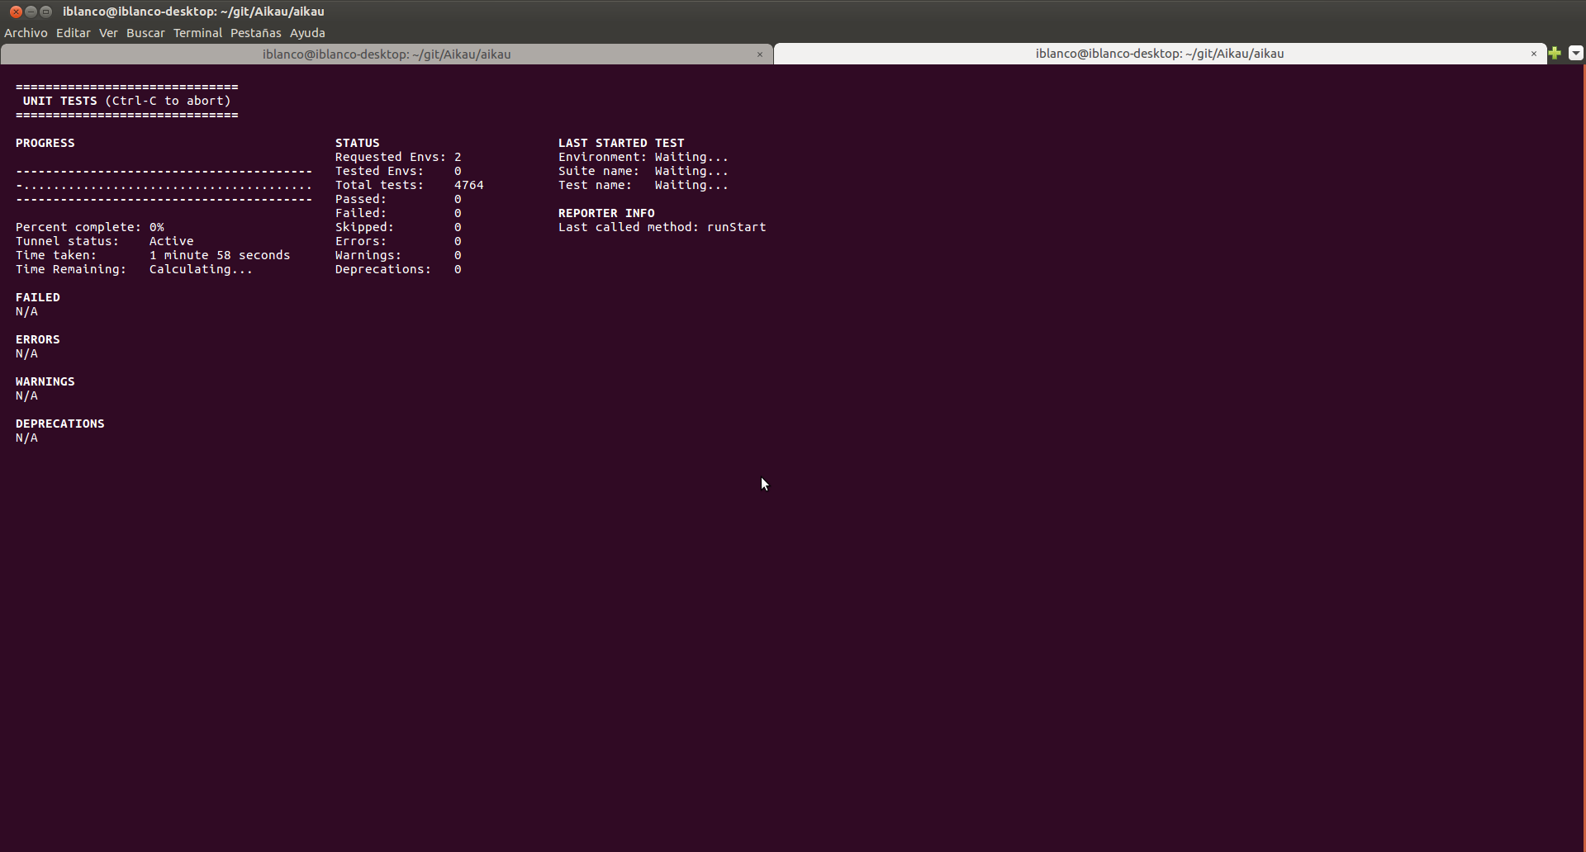Image resolution: width=1586 pixels, height=852 pixels.
Task: Click Environment Waiting... value
Action: click(692, 157)
